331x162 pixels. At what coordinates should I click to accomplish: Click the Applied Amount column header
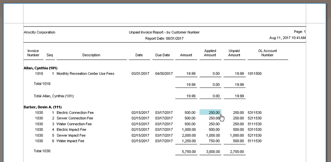pyautogui.click(x=210, y=53)
